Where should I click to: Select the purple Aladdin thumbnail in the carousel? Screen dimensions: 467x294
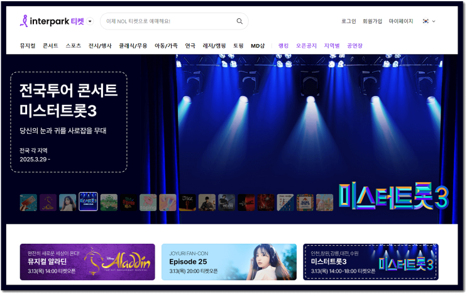(x=48, y=202)
